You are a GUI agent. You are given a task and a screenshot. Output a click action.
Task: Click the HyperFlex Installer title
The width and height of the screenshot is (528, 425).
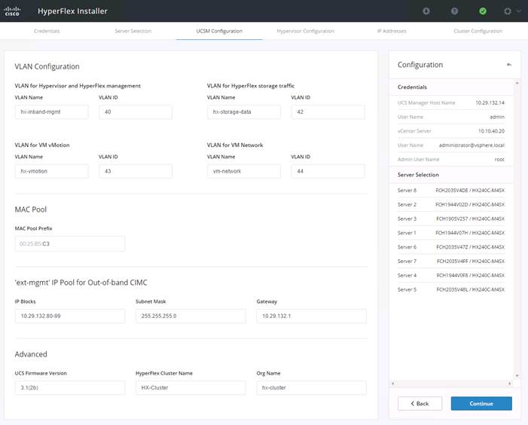point(72,11)
